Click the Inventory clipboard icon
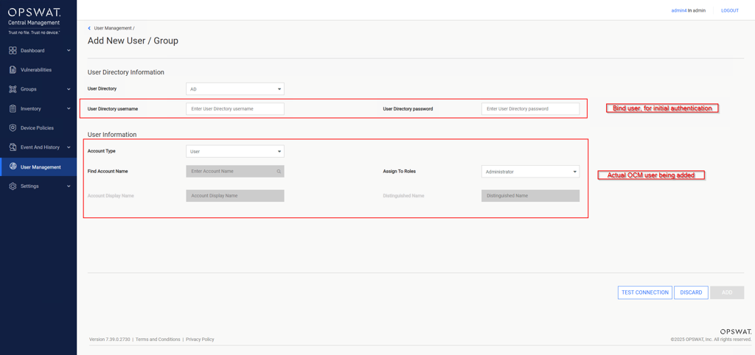 click(x=13, y=109)
